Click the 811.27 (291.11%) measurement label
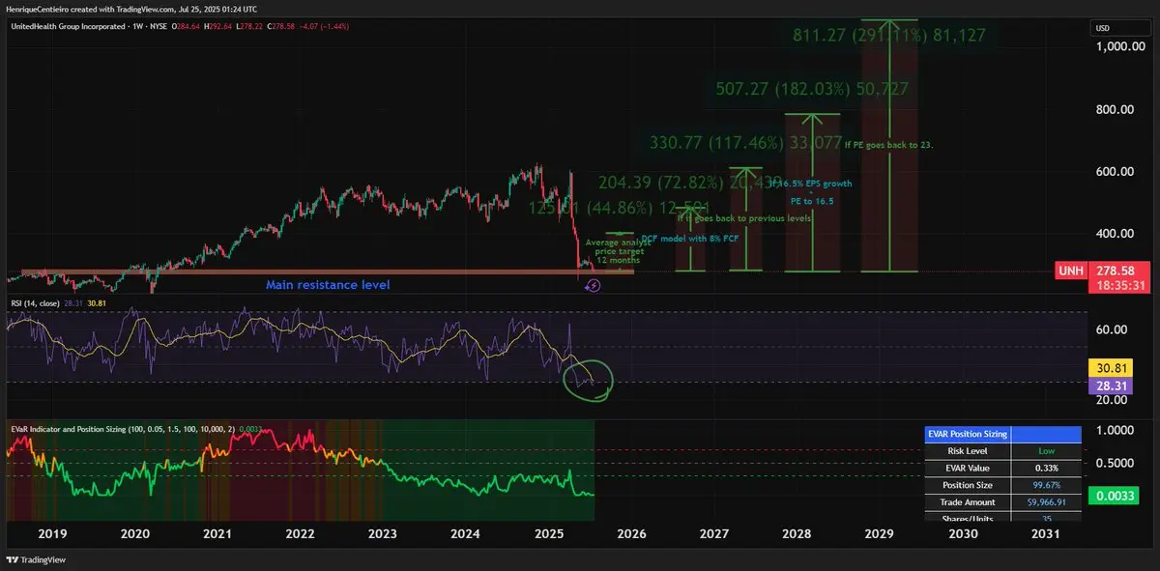The height and width of the screenshot is (571, 1160). (x=889, y=38)
